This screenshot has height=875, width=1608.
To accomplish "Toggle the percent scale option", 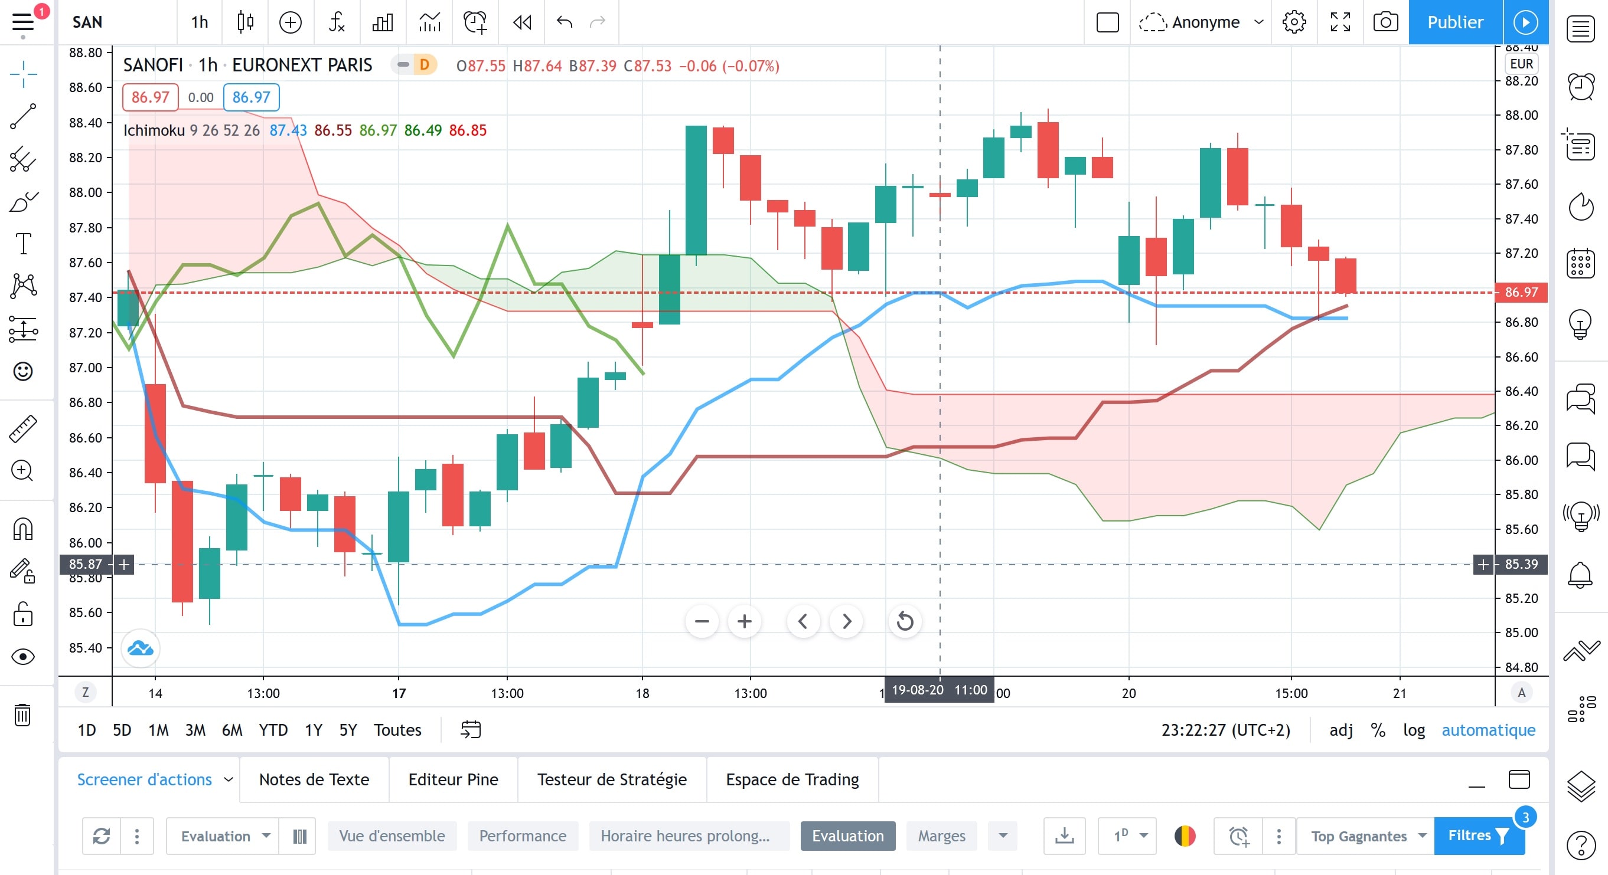I will (1378, 730).
